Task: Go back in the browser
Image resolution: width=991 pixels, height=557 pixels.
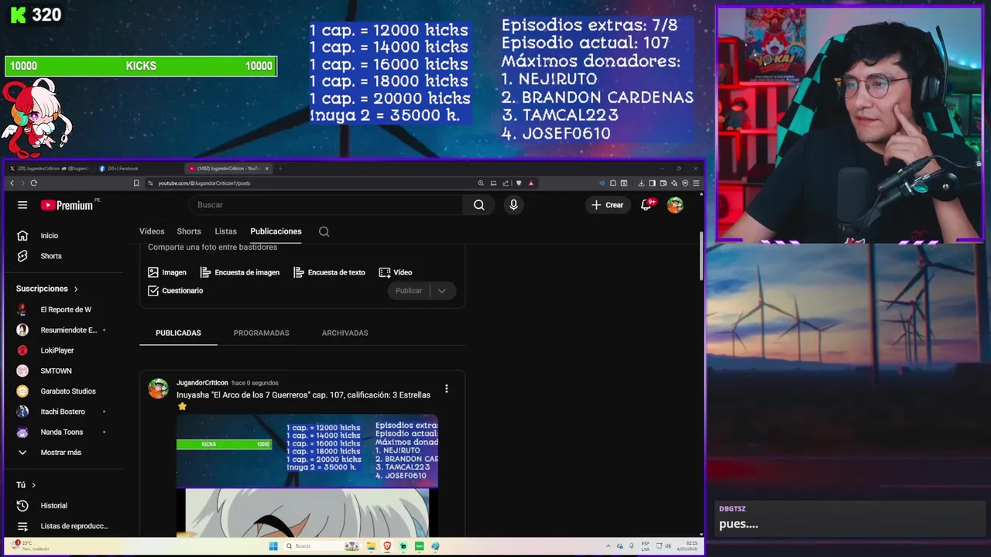Action: pos(12,183)
